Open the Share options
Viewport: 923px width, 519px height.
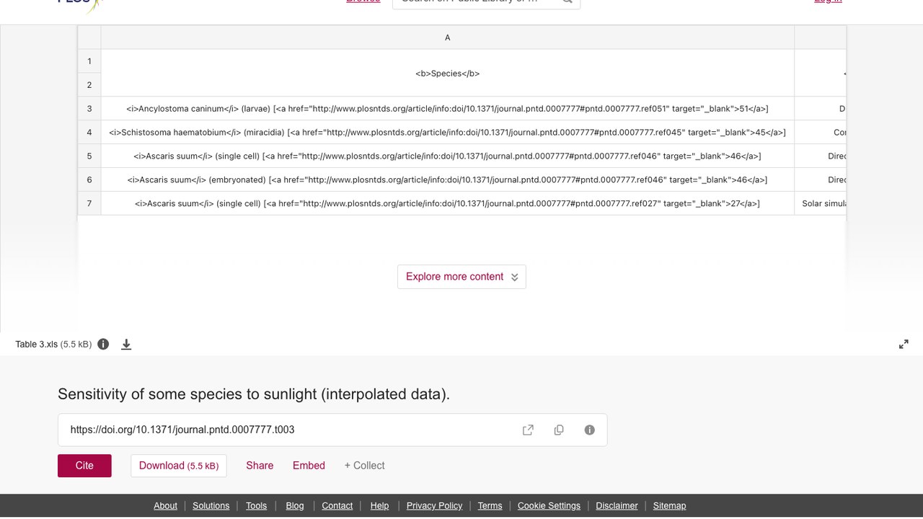[x=260, y=466]
